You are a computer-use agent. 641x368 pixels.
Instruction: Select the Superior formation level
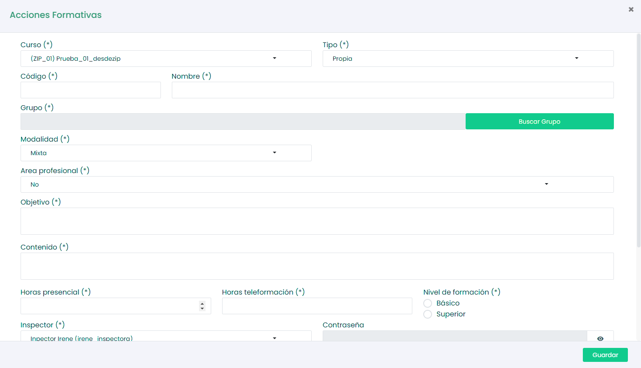[x=428, y=314]
